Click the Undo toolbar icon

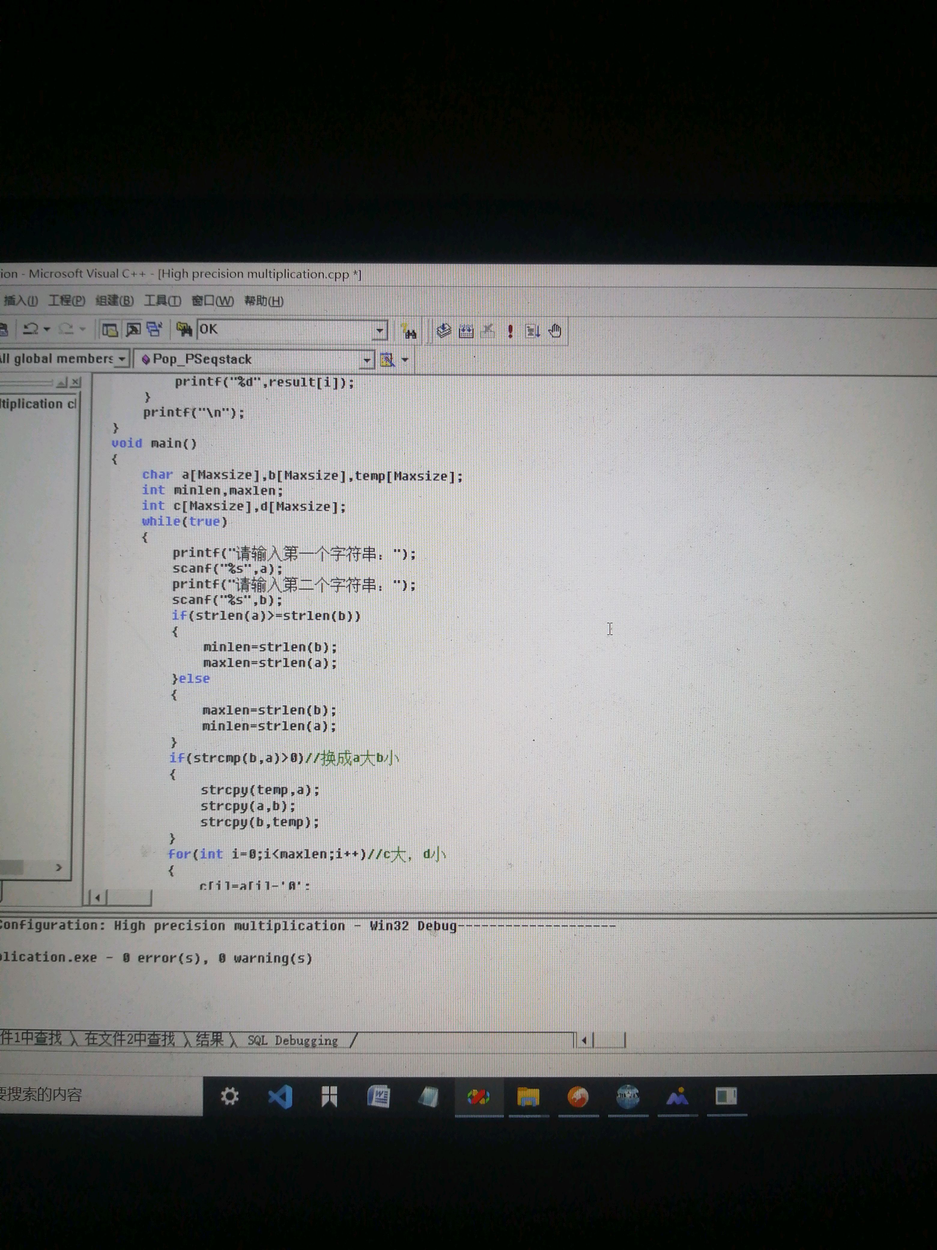coord(31,329)
